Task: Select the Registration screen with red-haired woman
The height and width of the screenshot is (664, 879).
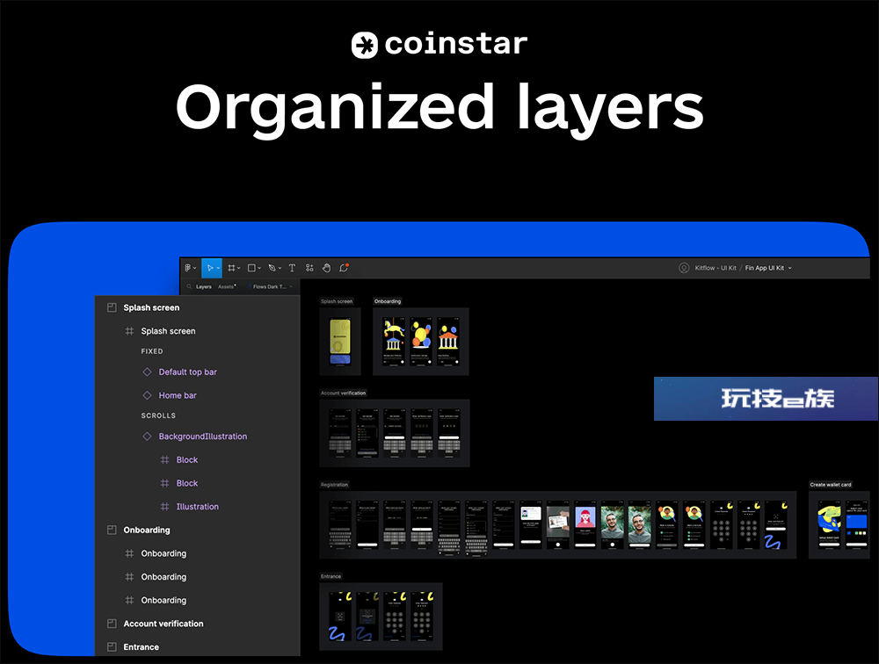Action: [x=585, y=525]
